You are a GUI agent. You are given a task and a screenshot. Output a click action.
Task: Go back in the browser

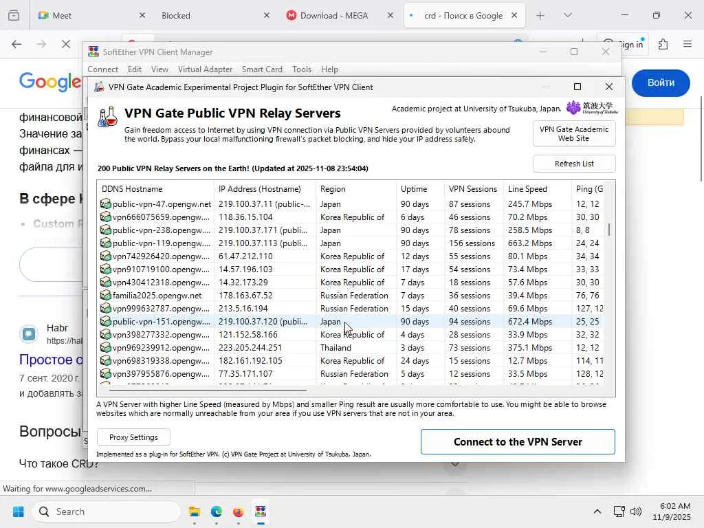click(x=16, y=44)
